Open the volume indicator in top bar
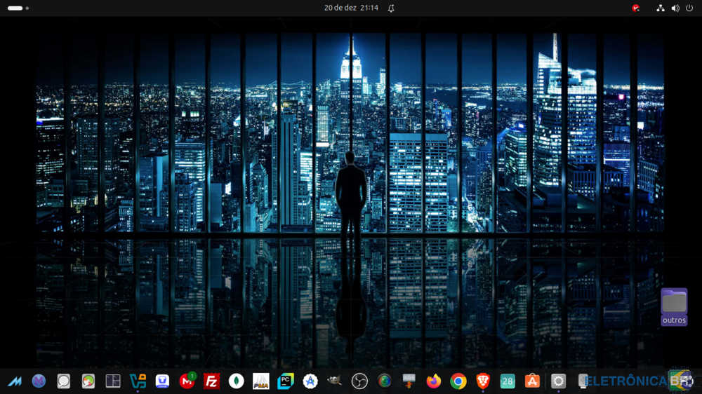This screenshot has width=702, height=394. pos(675,8)
